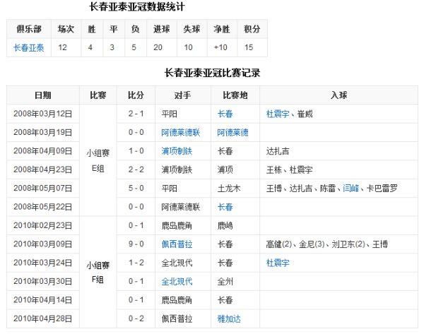The height and width of the screenshot is (334, 424).
Task: Click the scorer 金尼(3)
Action: pyautogui.click(x=312, y=244)
